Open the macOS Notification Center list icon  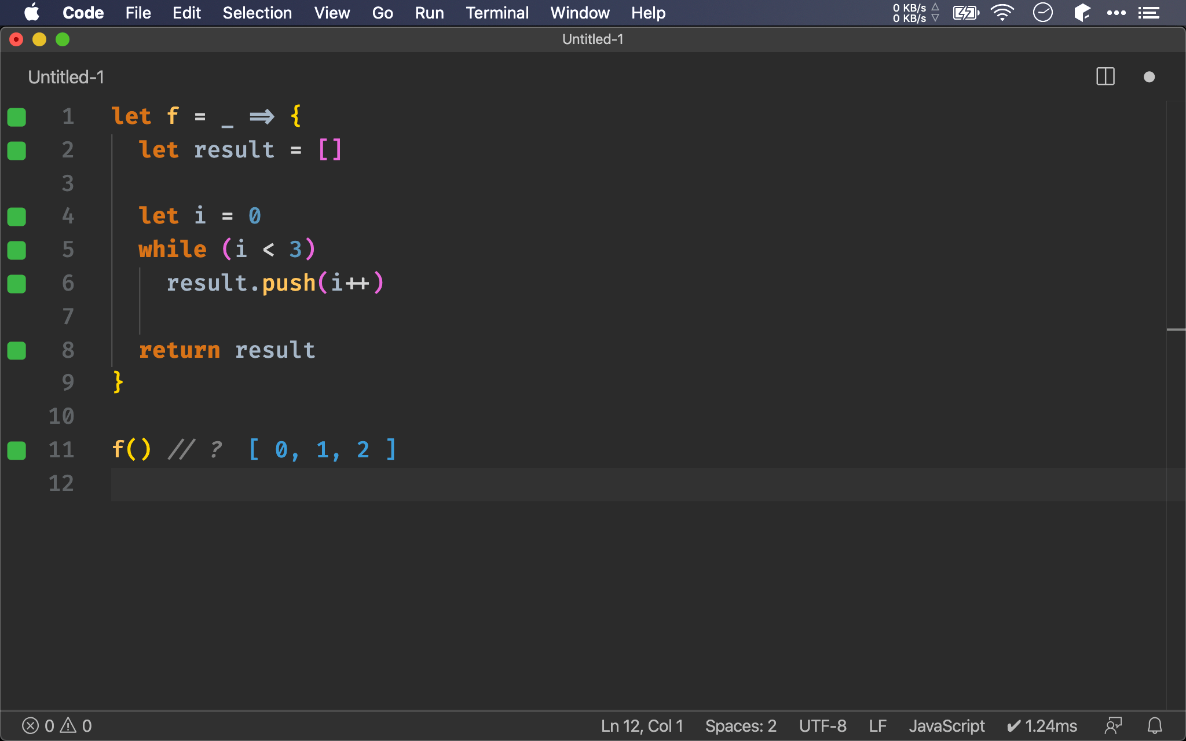(1148, 13)
